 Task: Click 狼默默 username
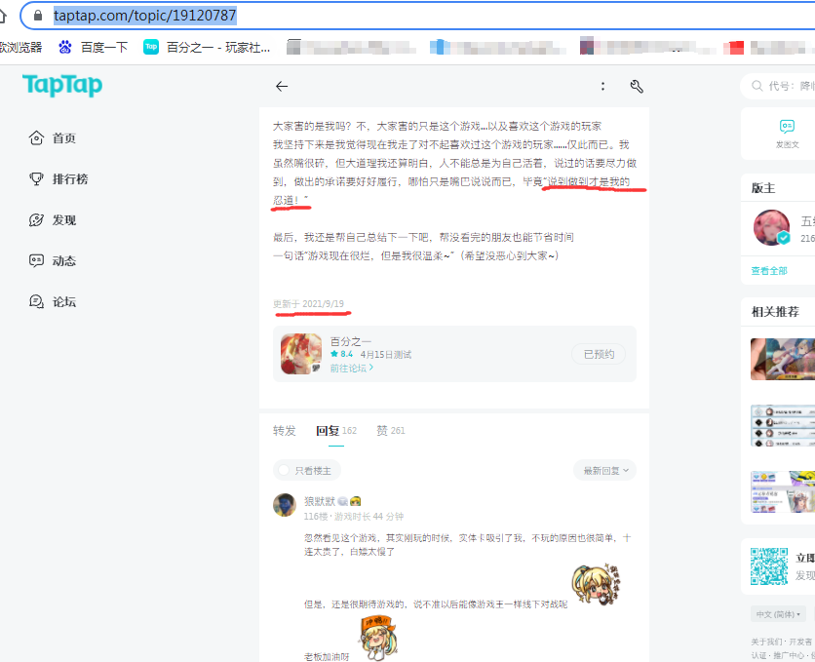point(320,501)
